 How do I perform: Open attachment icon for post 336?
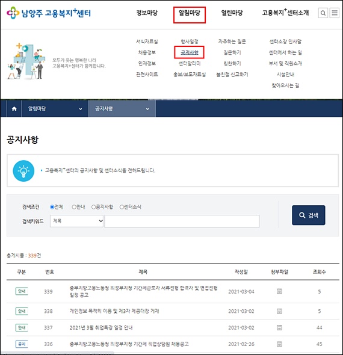point(279,344)
